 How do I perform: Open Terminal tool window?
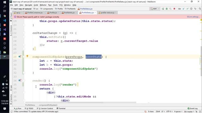coord(61,108)
